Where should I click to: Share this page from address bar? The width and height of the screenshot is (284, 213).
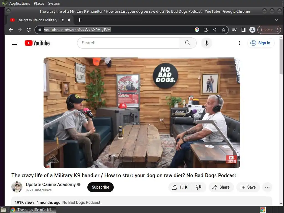215,30
